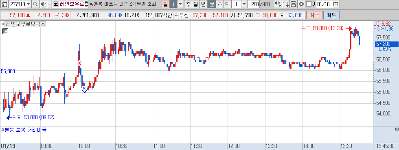Click the stock code field 277810
This screenshot has width=399, height=150.
(x=17, y=4)
